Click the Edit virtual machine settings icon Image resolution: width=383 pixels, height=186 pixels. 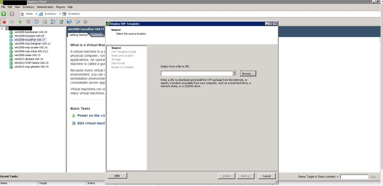coord(74,123)
